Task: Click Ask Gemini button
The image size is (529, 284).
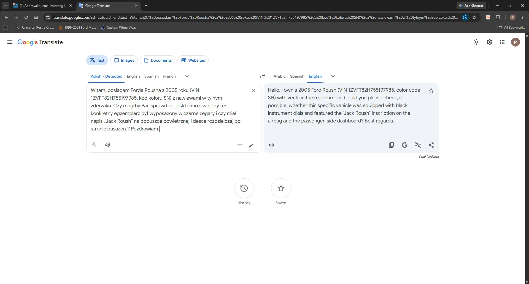Action: [471, 6]
